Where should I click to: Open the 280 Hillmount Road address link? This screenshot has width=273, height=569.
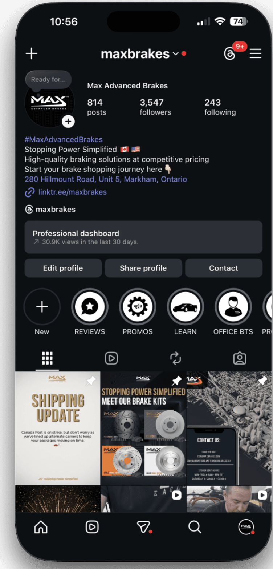[x=106, y=179]
